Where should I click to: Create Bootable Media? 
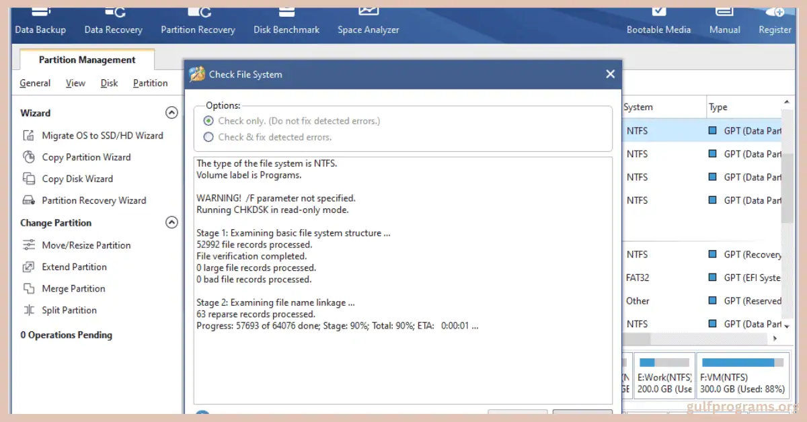658,20
